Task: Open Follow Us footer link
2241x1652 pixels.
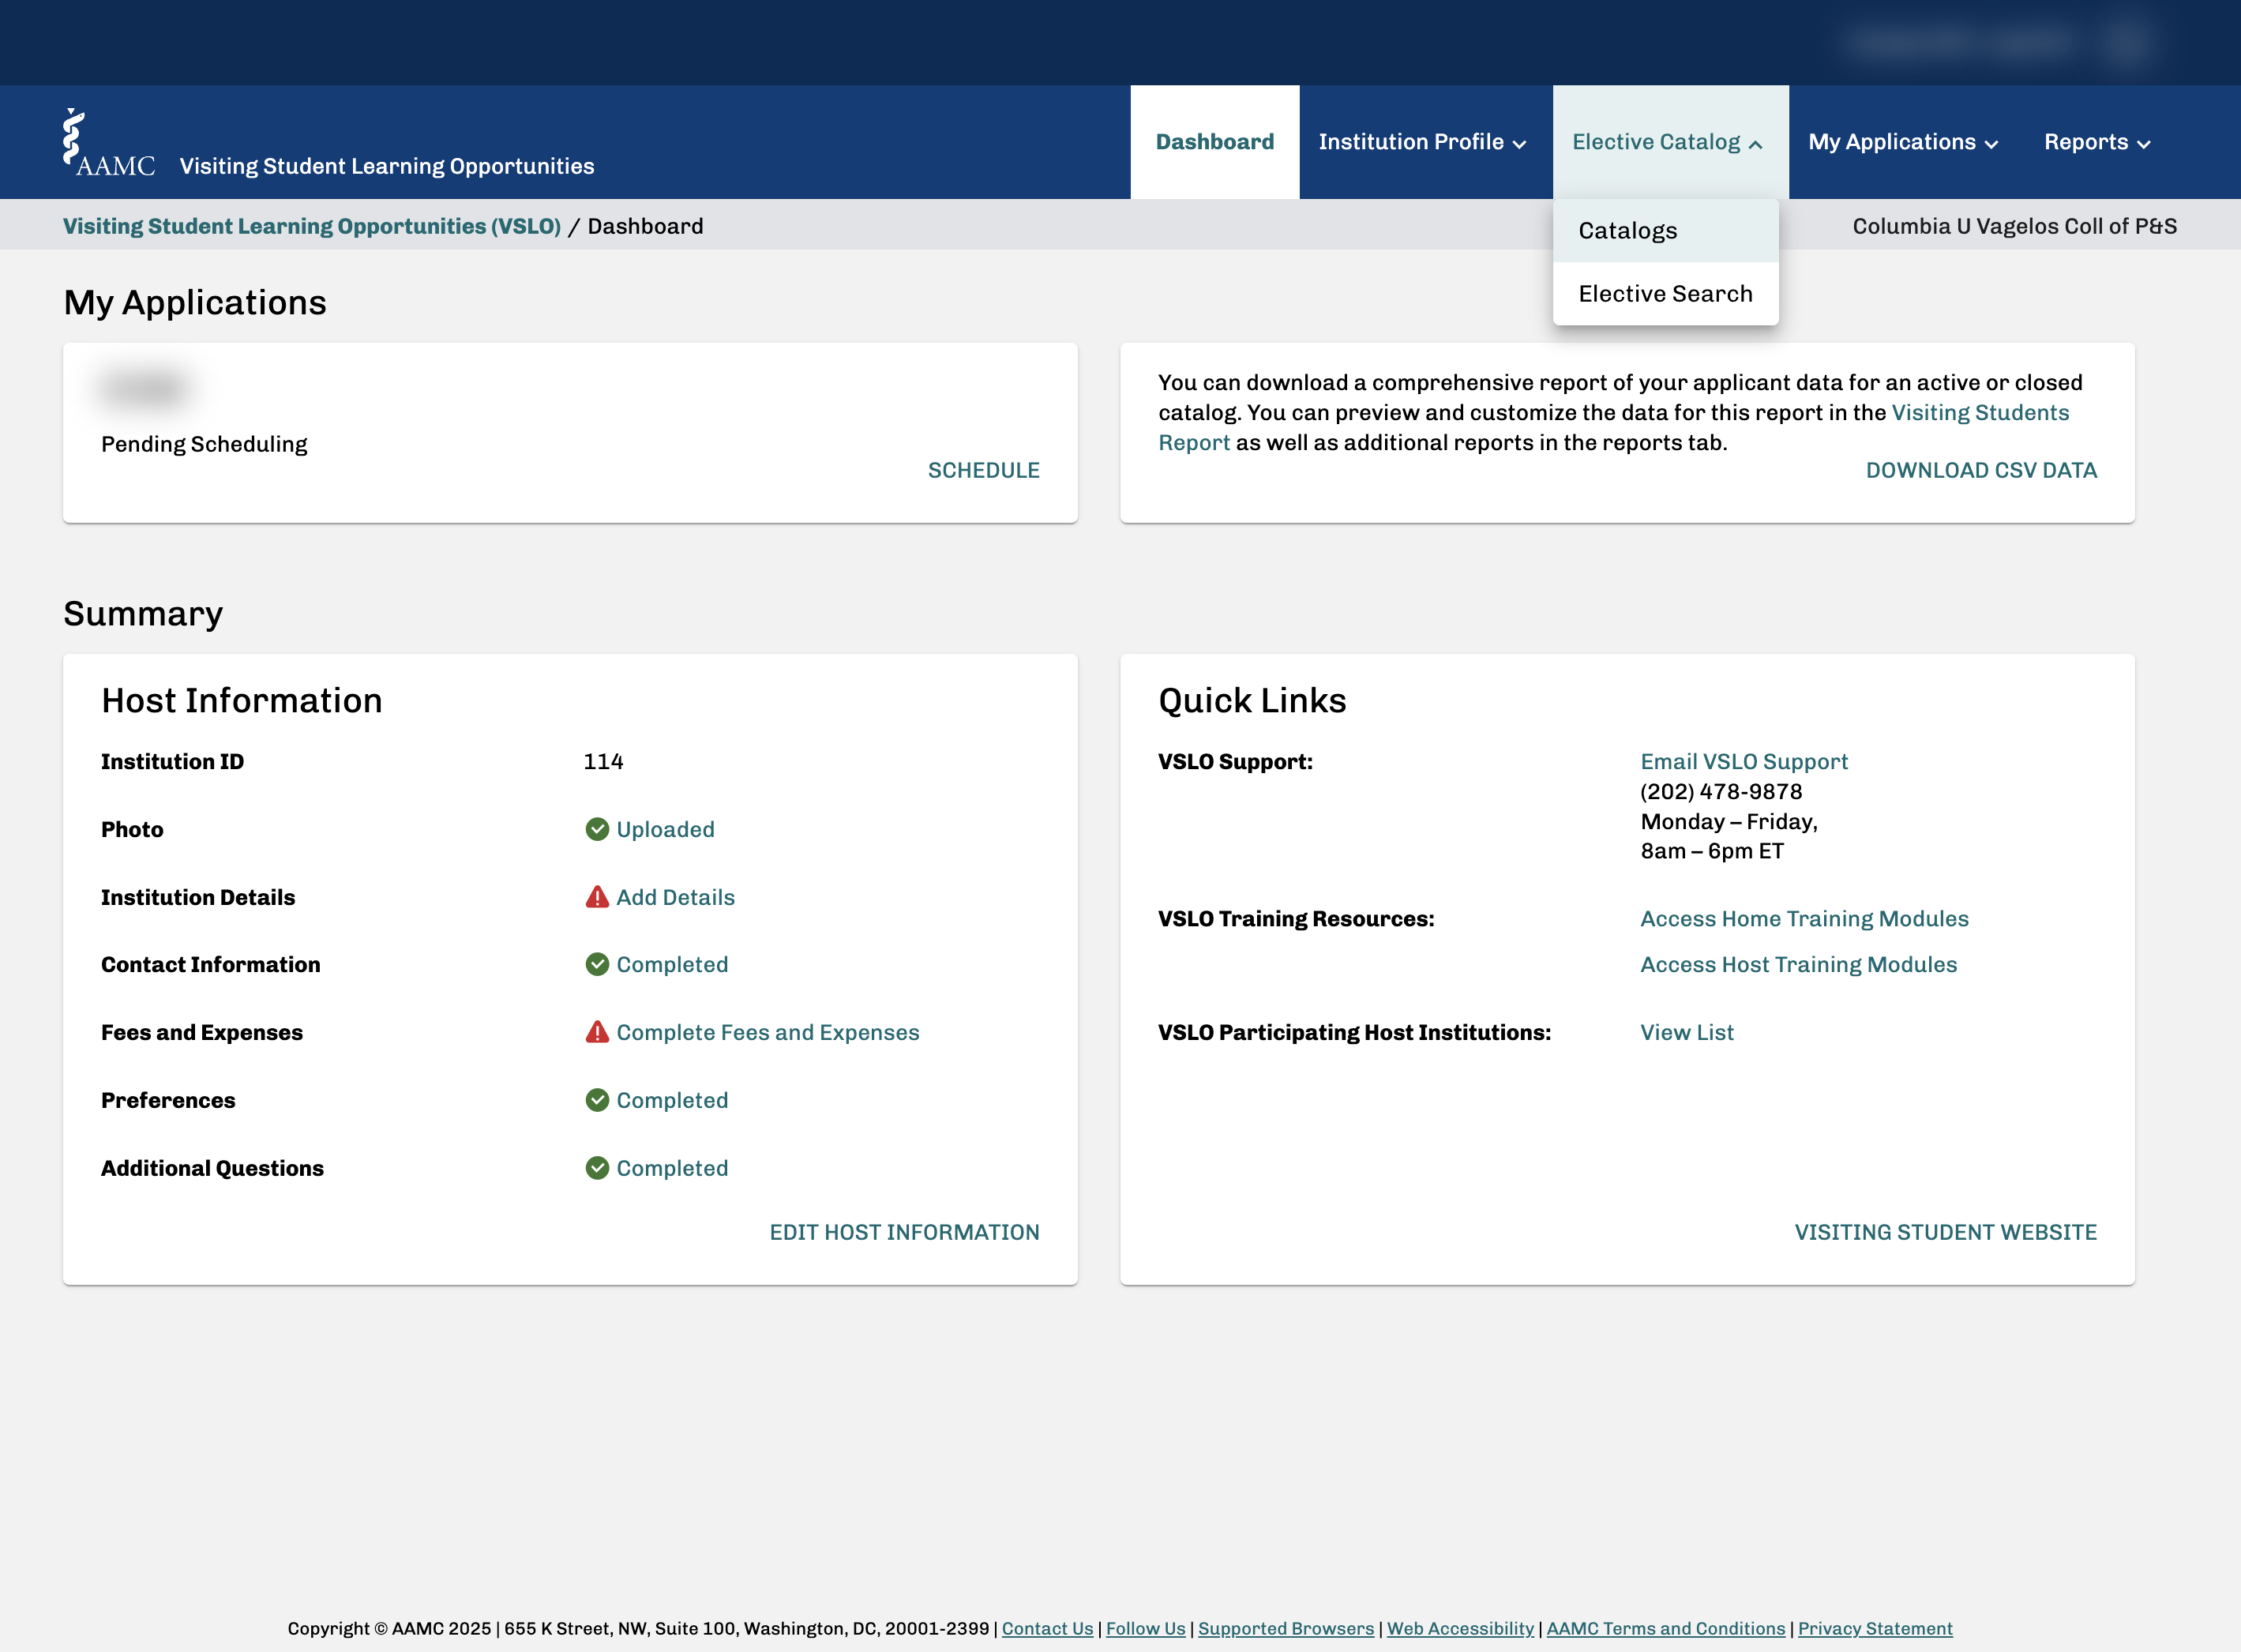Action: tap(1145, 1629)
